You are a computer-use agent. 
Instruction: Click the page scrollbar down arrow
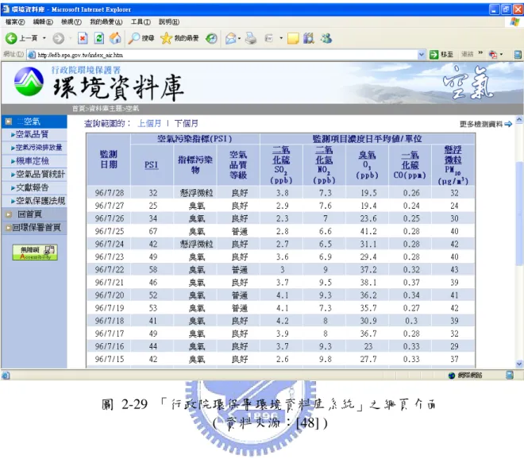click(x=519, y=364)
